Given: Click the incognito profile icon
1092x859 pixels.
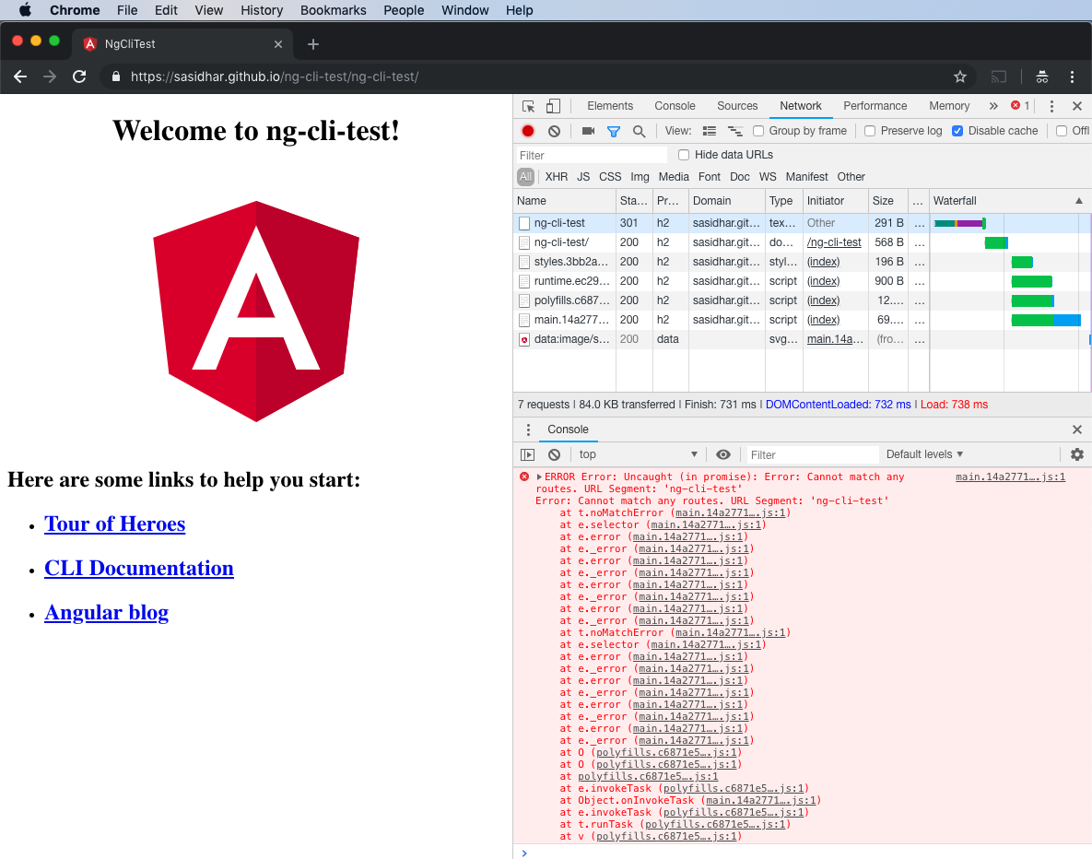Looking at the screenshot, I should (1042, 76).
